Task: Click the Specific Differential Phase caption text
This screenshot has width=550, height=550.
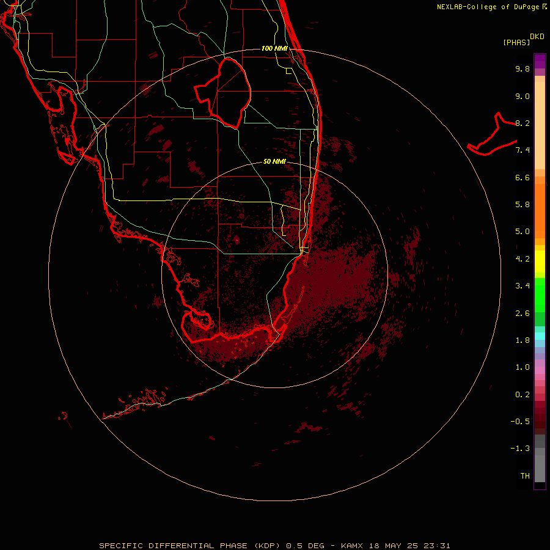Action: coord(274,546)
